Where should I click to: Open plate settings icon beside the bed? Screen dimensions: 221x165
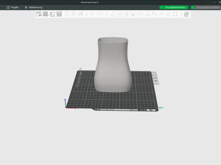coord(156,84)
